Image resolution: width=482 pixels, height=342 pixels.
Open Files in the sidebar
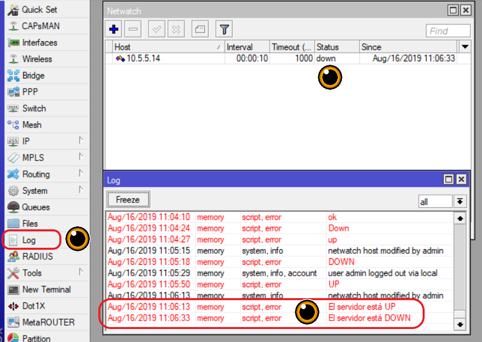click(47, 223)
